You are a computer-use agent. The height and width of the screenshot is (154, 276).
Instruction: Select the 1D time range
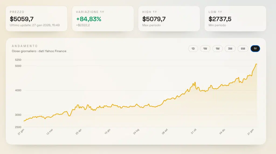pos(193,49)
